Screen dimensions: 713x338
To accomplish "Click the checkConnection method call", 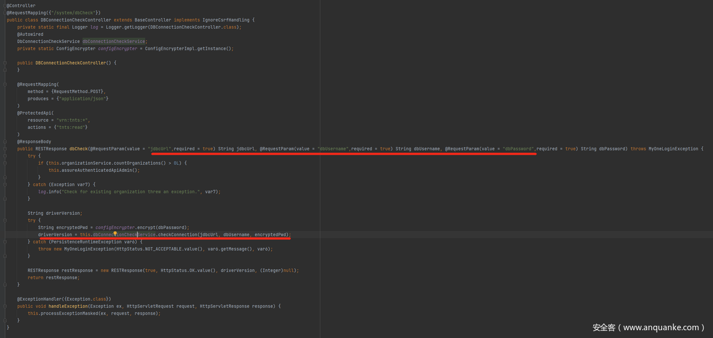I will coord(178,235).
